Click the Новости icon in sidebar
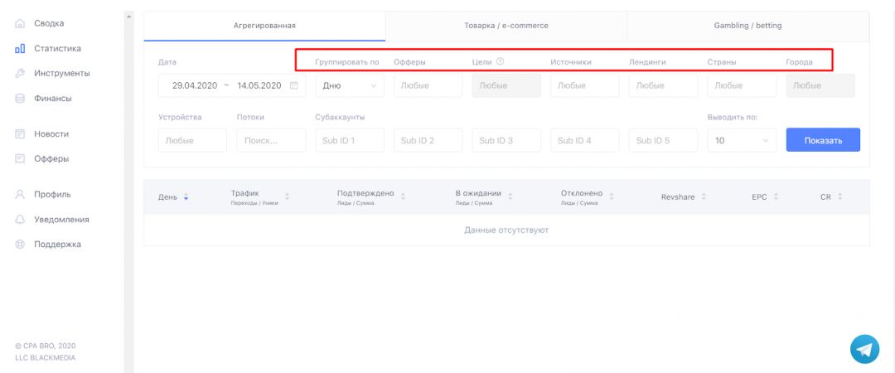 [x=20, y=134]
